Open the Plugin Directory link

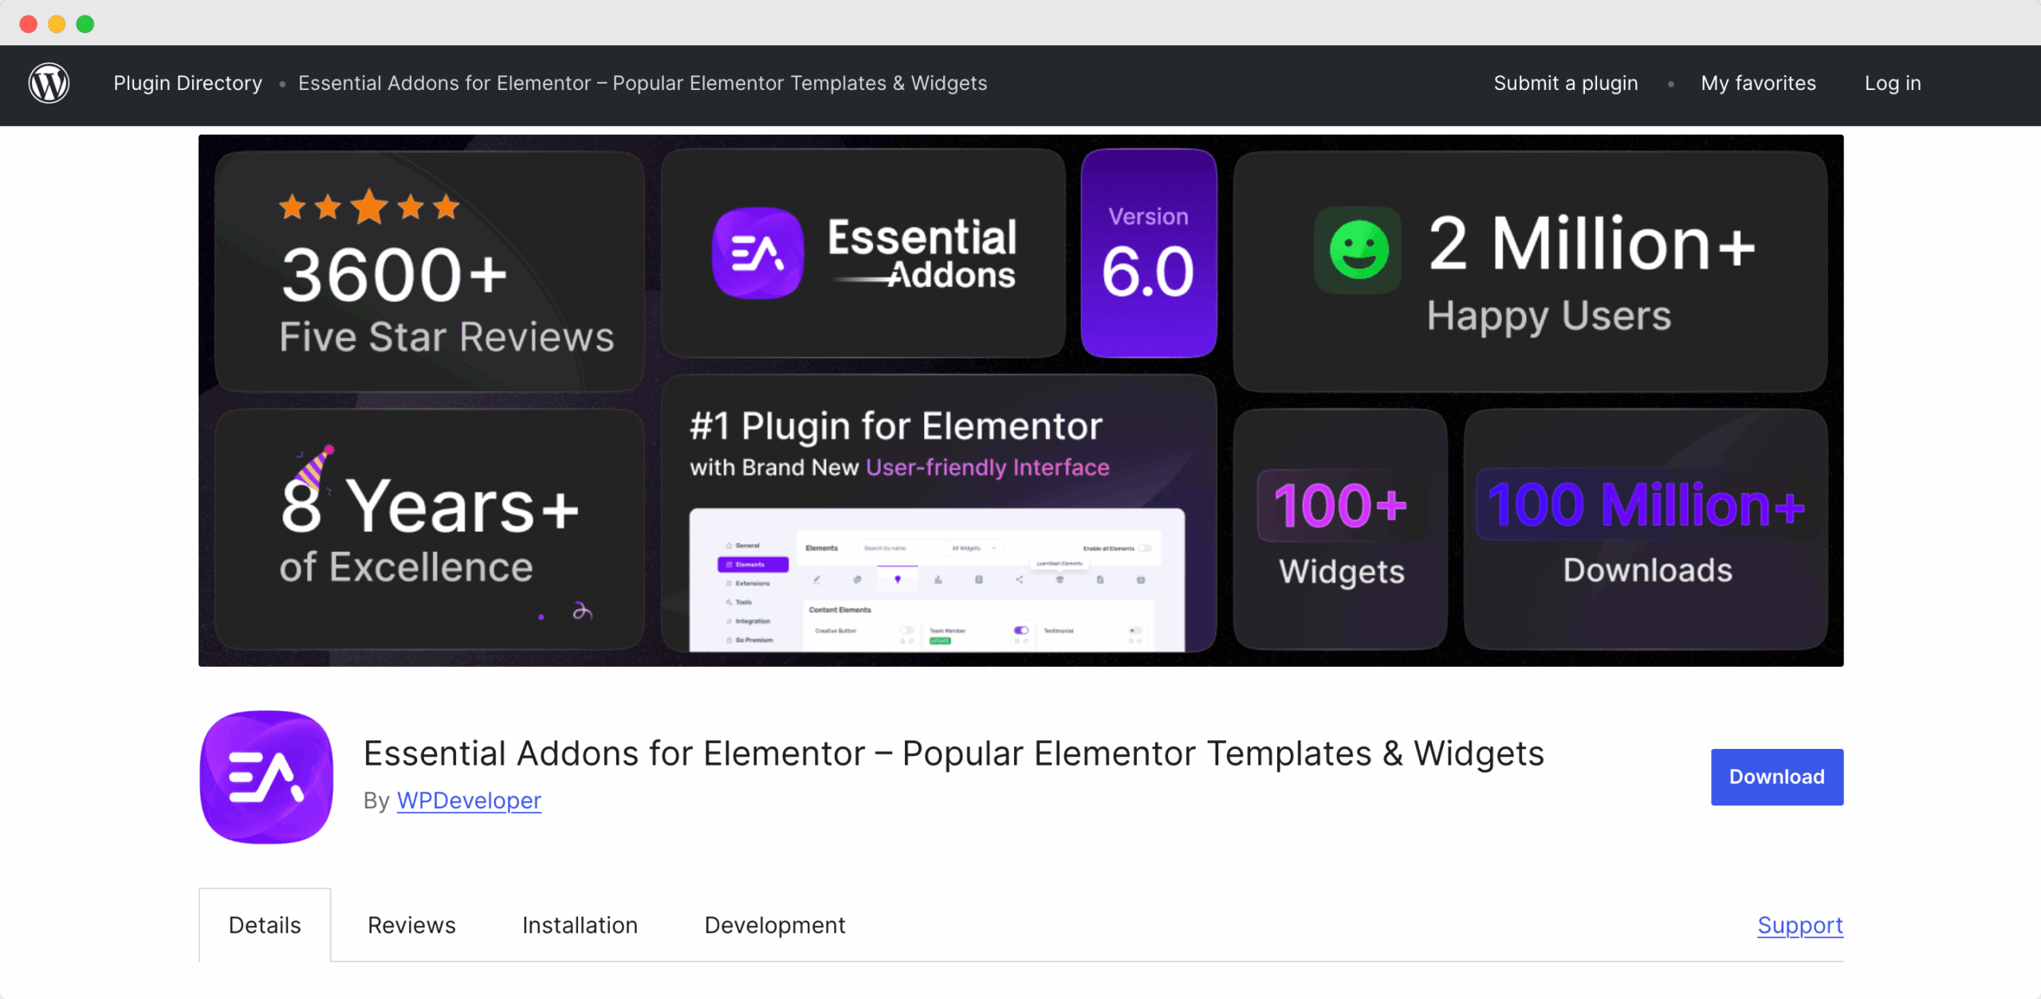tap(187, 83)
